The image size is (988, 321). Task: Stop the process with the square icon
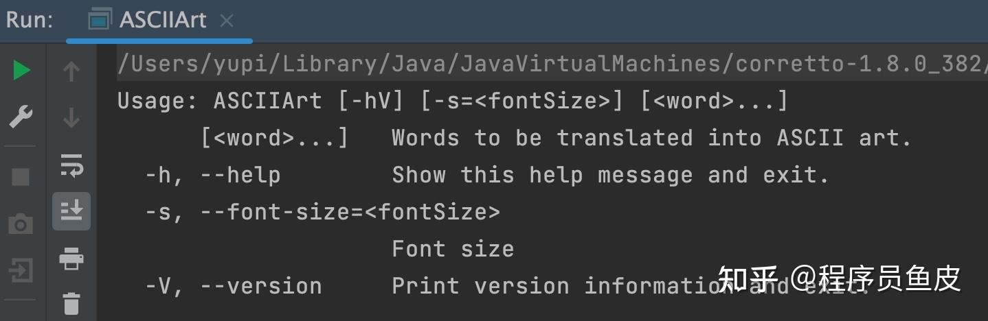[x=21, y=177]
